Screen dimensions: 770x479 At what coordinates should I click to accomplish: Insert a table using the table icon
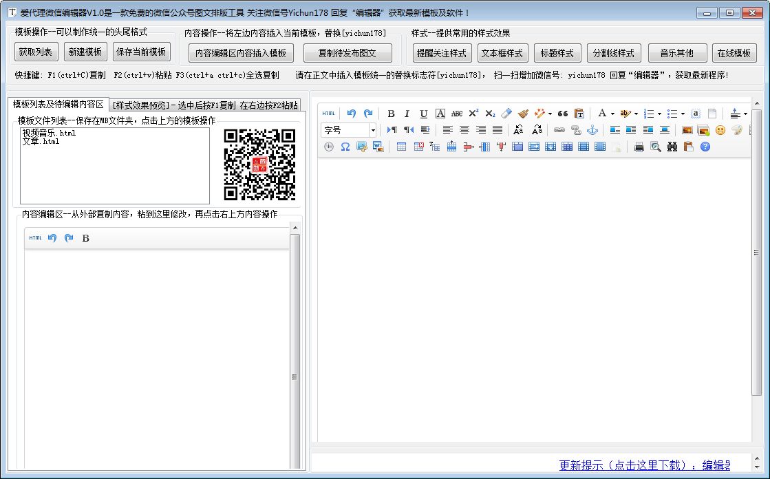(401, 147)
